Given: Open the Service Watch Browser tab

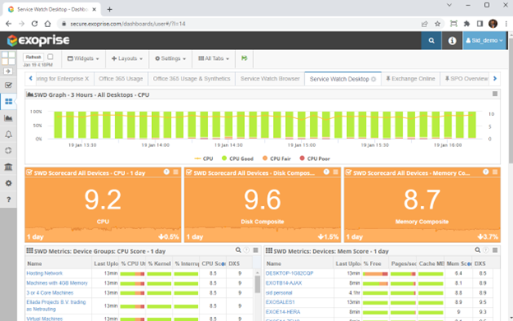Looking at the screenshot, I should click(x=270, y=79).
